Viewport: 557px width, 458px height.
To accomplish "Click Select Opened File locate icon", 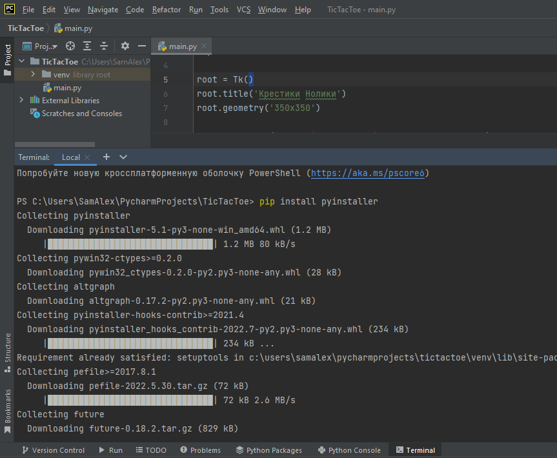I will [x=70, y=46].
